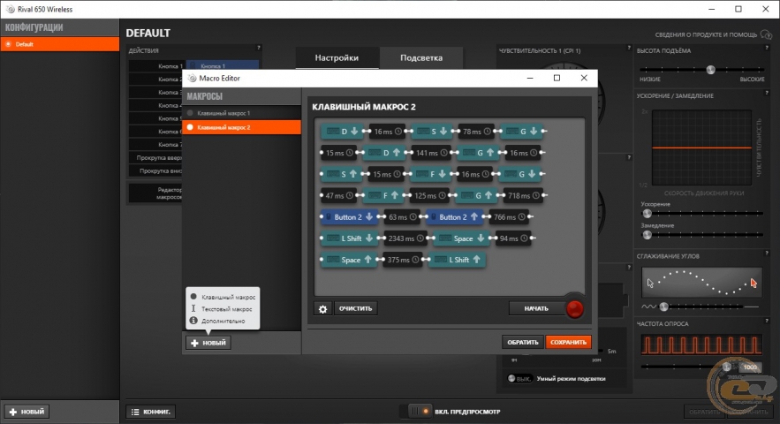Select the F key-up macro block
The width and height of the screenshot is (780, 424).
click(x=383, y=195)
